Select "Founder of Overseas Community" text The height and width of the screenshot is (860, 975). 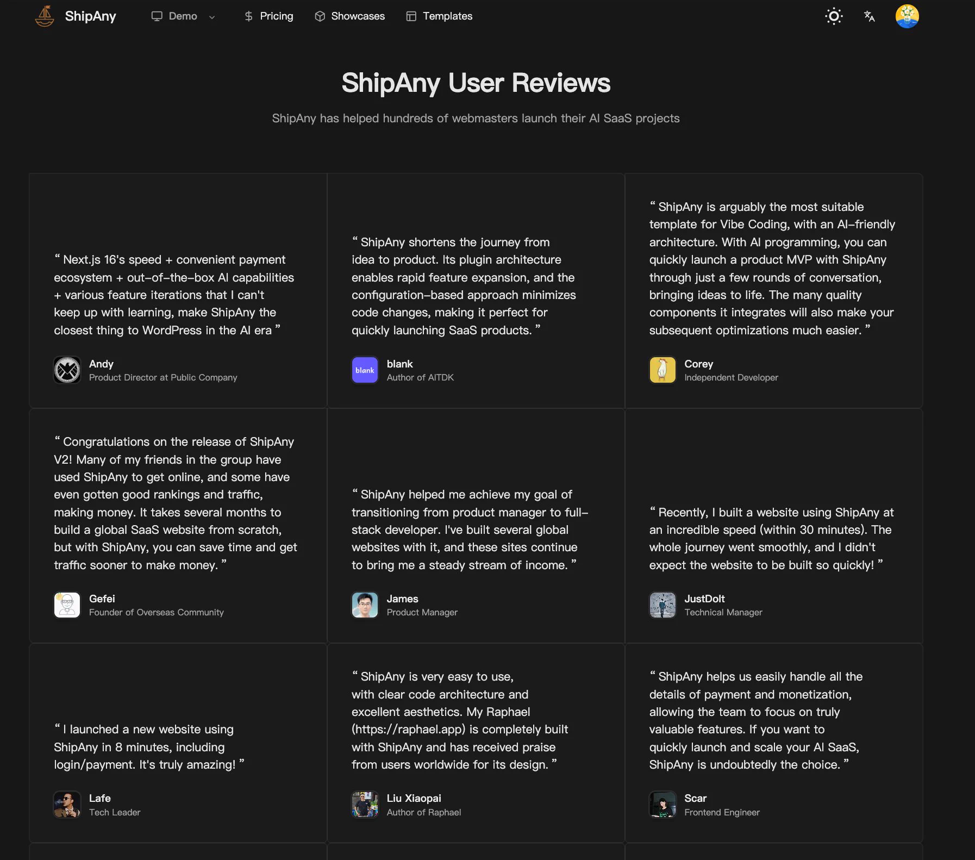[x=157, y=612]
